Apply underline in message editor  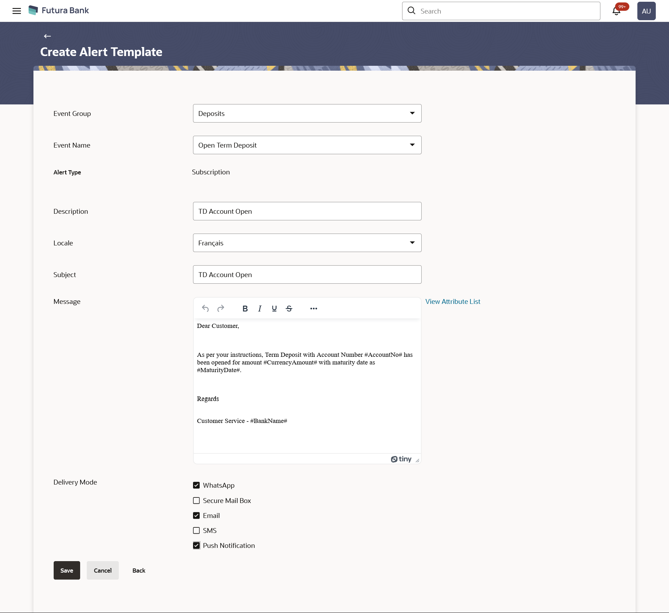(274, 308)
